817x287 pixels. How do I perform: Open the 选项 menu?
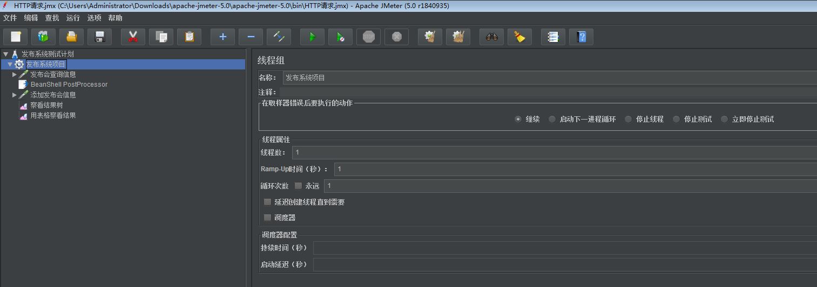click(94, 18)
